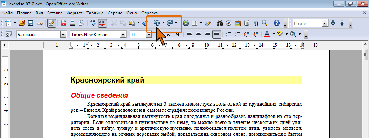Open the page preview
Screen dimensions: 369x138
(81, 23)
